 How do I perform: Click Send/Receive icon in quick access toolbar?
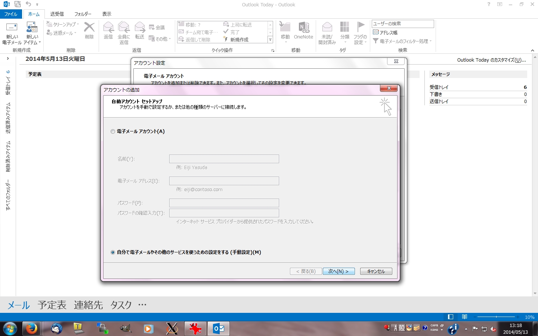17,4
